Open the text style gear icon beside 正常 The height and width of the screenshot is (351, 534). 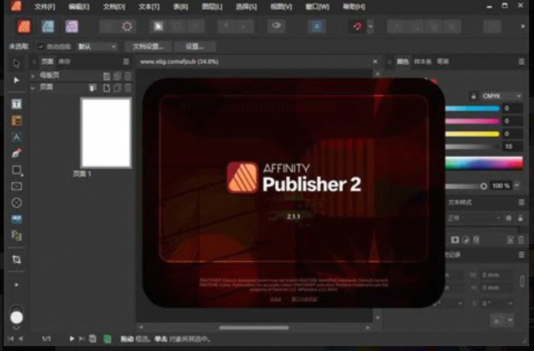(x=509, y=218)
